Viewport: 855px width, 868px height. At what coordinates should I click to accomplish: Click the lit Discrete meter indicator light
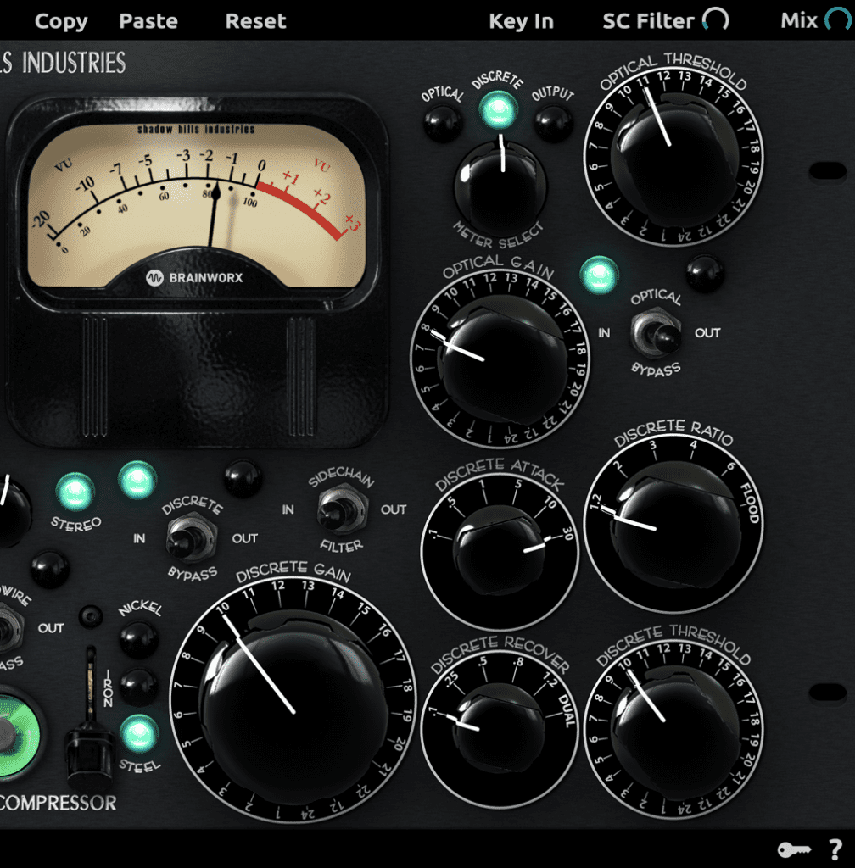click(x=499, y=110)
